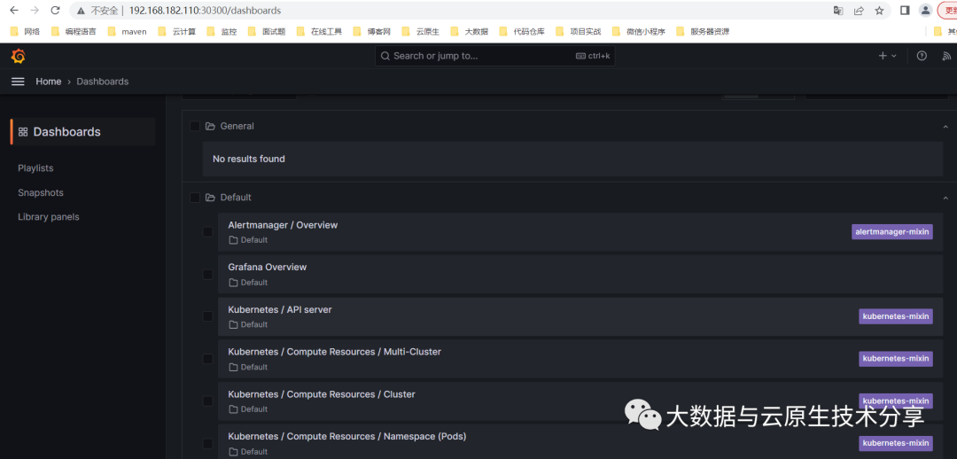Open Compute Resources / Namespace (Pods) dashboard
The image size is (957, 459).
(347, 437)
